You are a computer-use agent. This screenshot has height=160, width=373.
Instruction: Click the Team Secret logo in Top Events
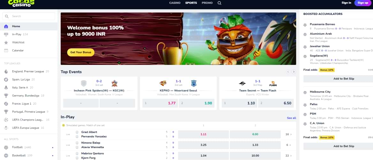[242, 83]
